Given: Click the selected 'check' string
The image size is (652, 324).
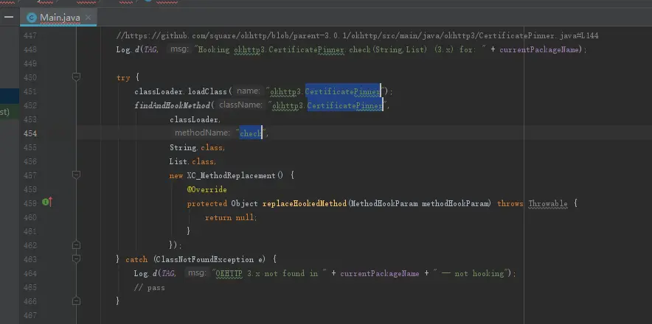Looking at the screenshot, I should [251, 133].
